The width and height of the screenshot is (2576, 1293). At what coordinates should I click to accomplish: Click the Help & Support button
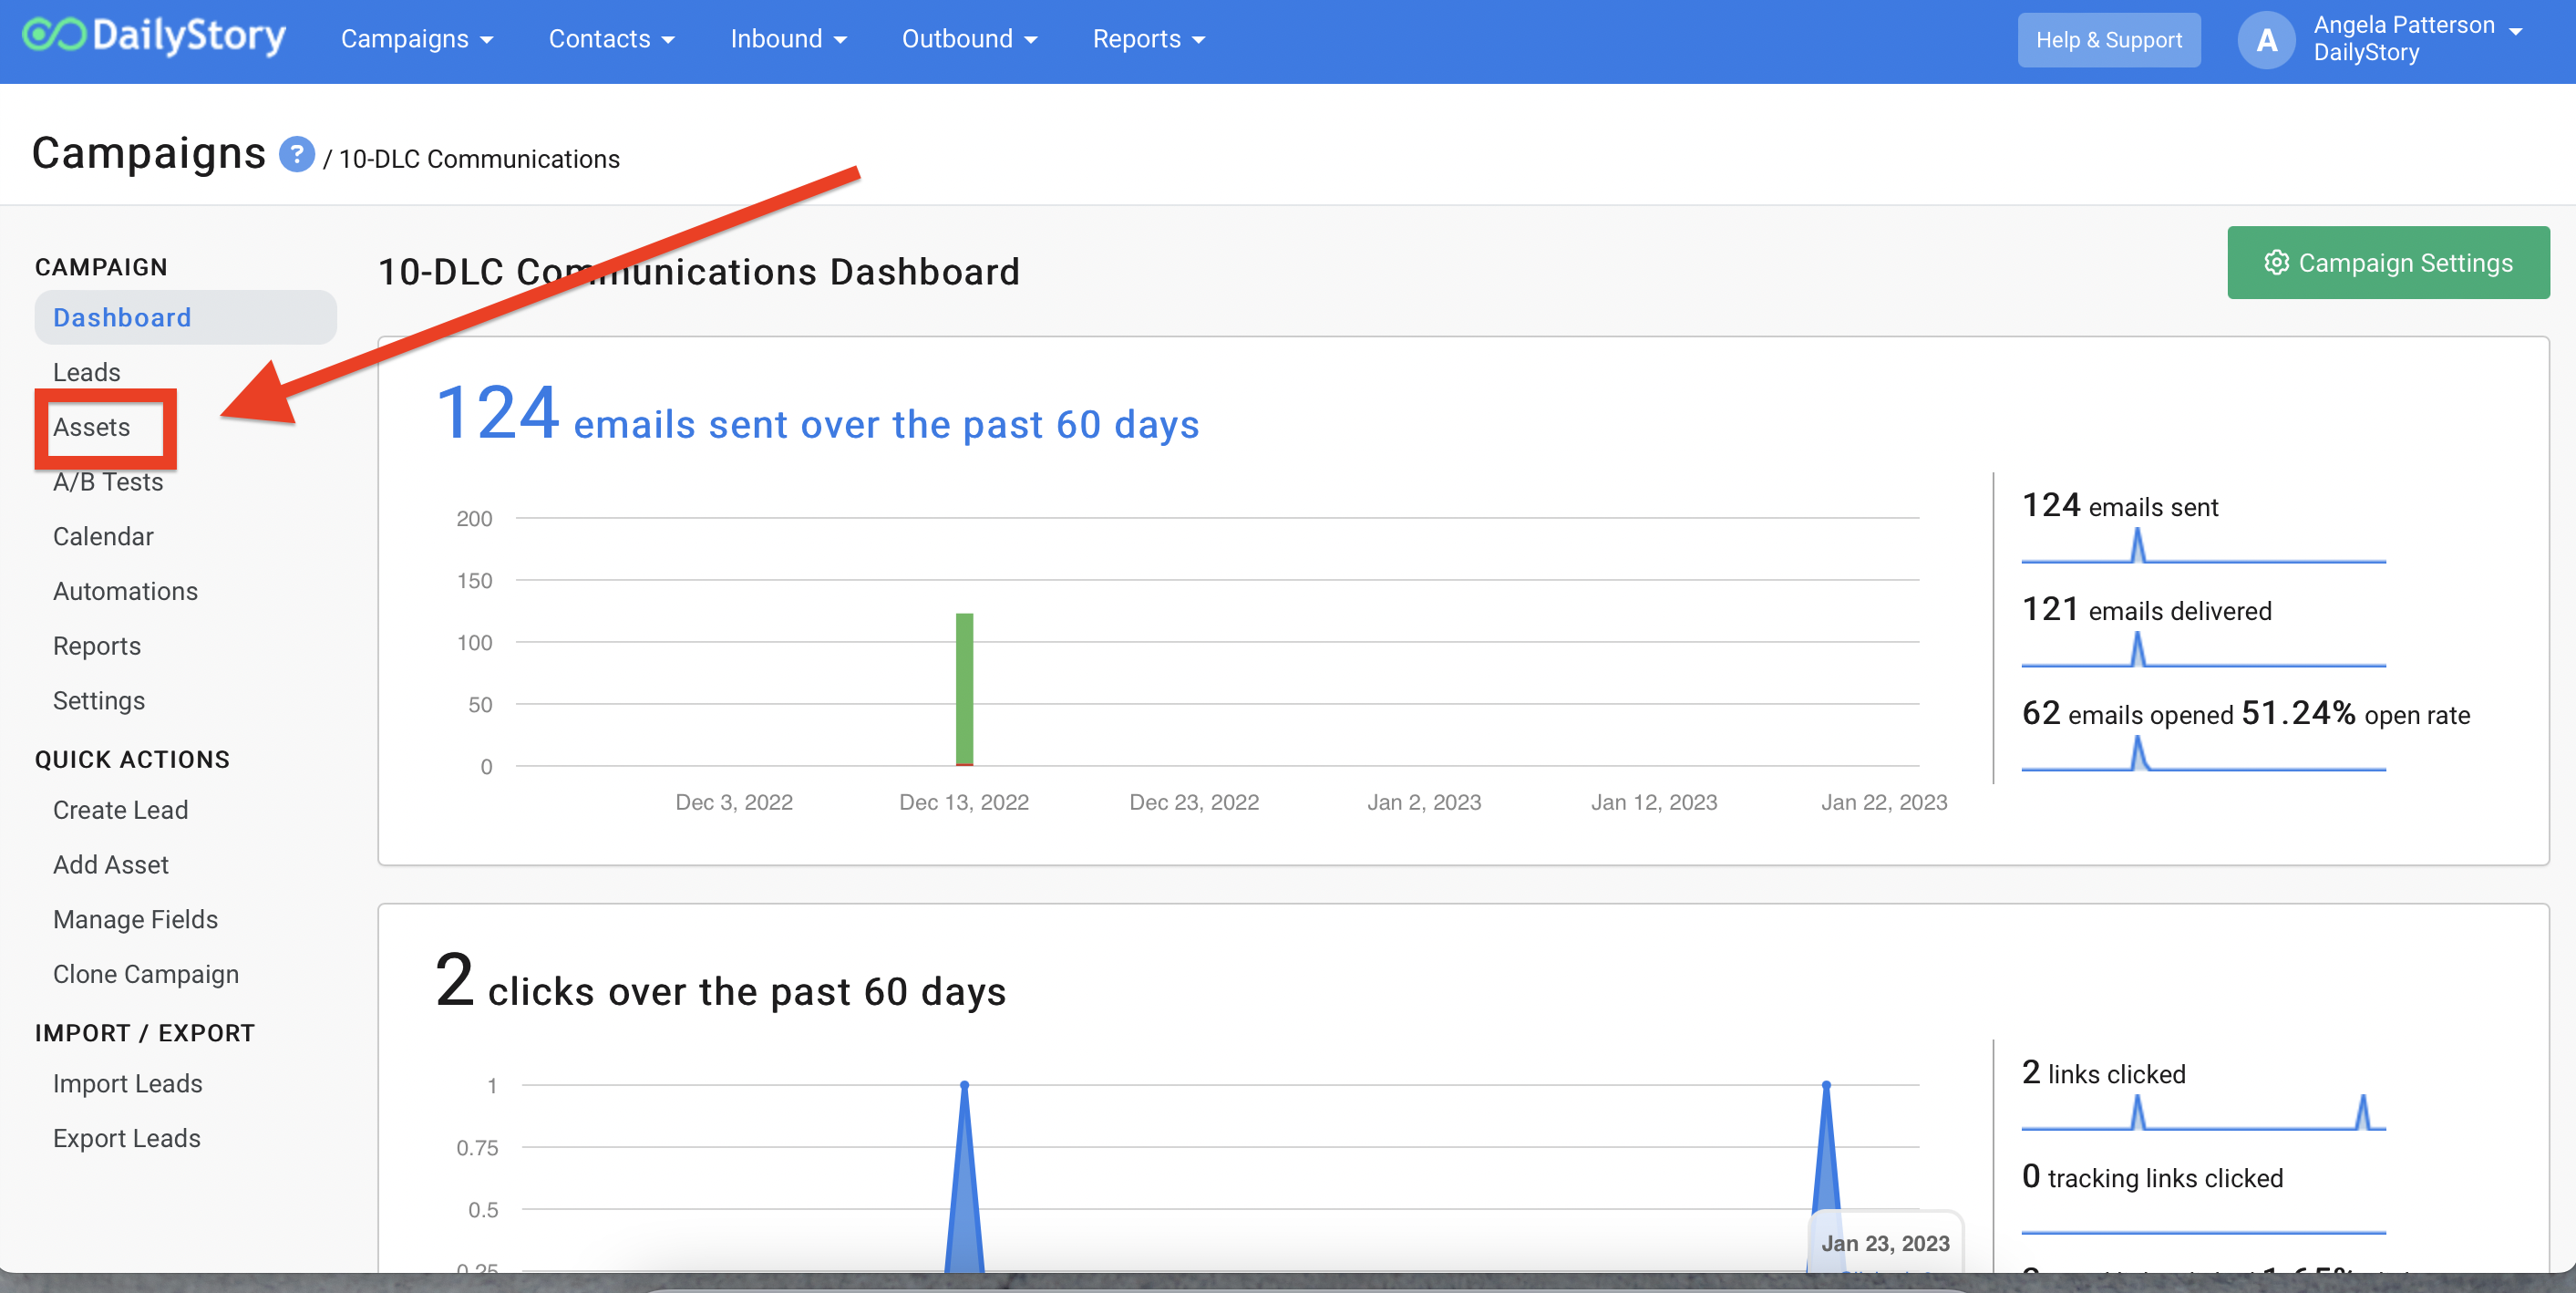[2108, 40]
